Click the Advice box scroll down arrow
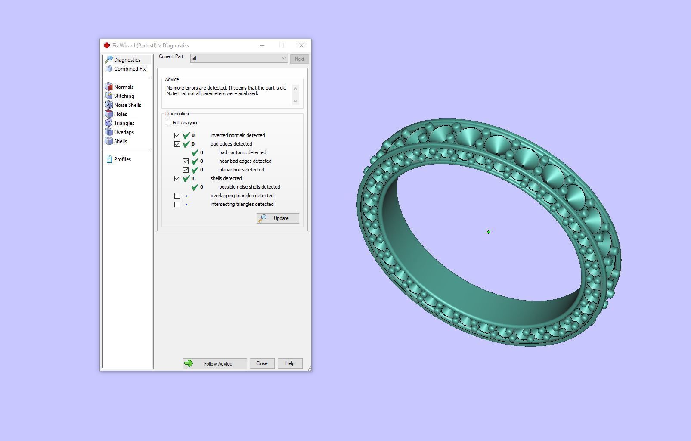The width and height of the screenshot is (691, 441). [295, 101]
